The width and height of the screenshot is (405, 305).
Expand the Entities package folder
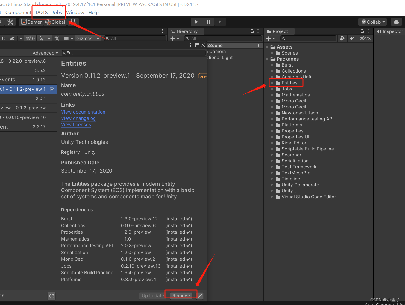point(272,83)
